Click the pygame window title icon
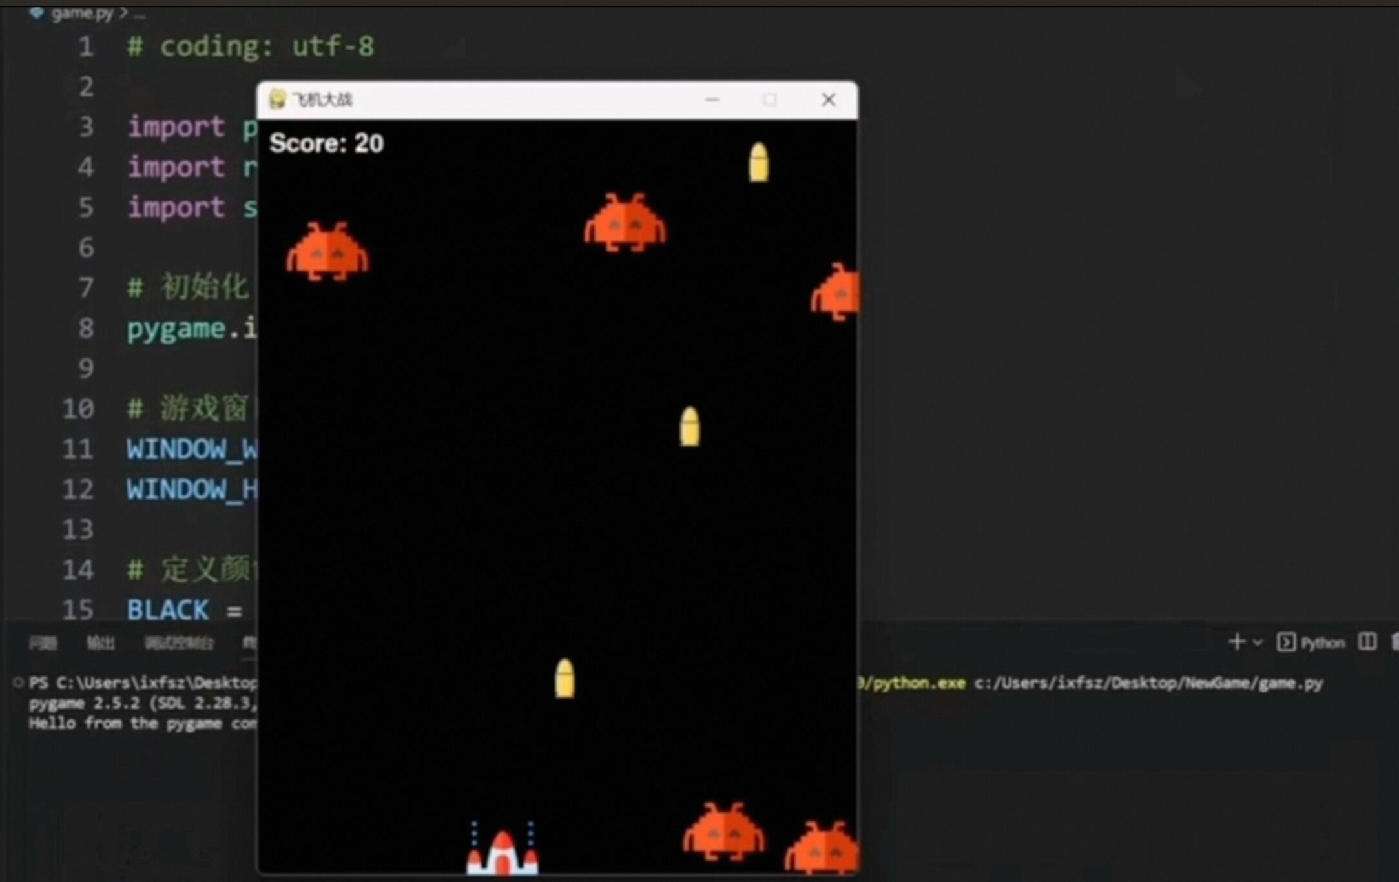This screenshot has height=882, width=1399. (x=278, y=99)
